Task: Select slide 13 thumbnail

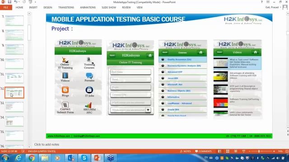Action: [14, 107]
